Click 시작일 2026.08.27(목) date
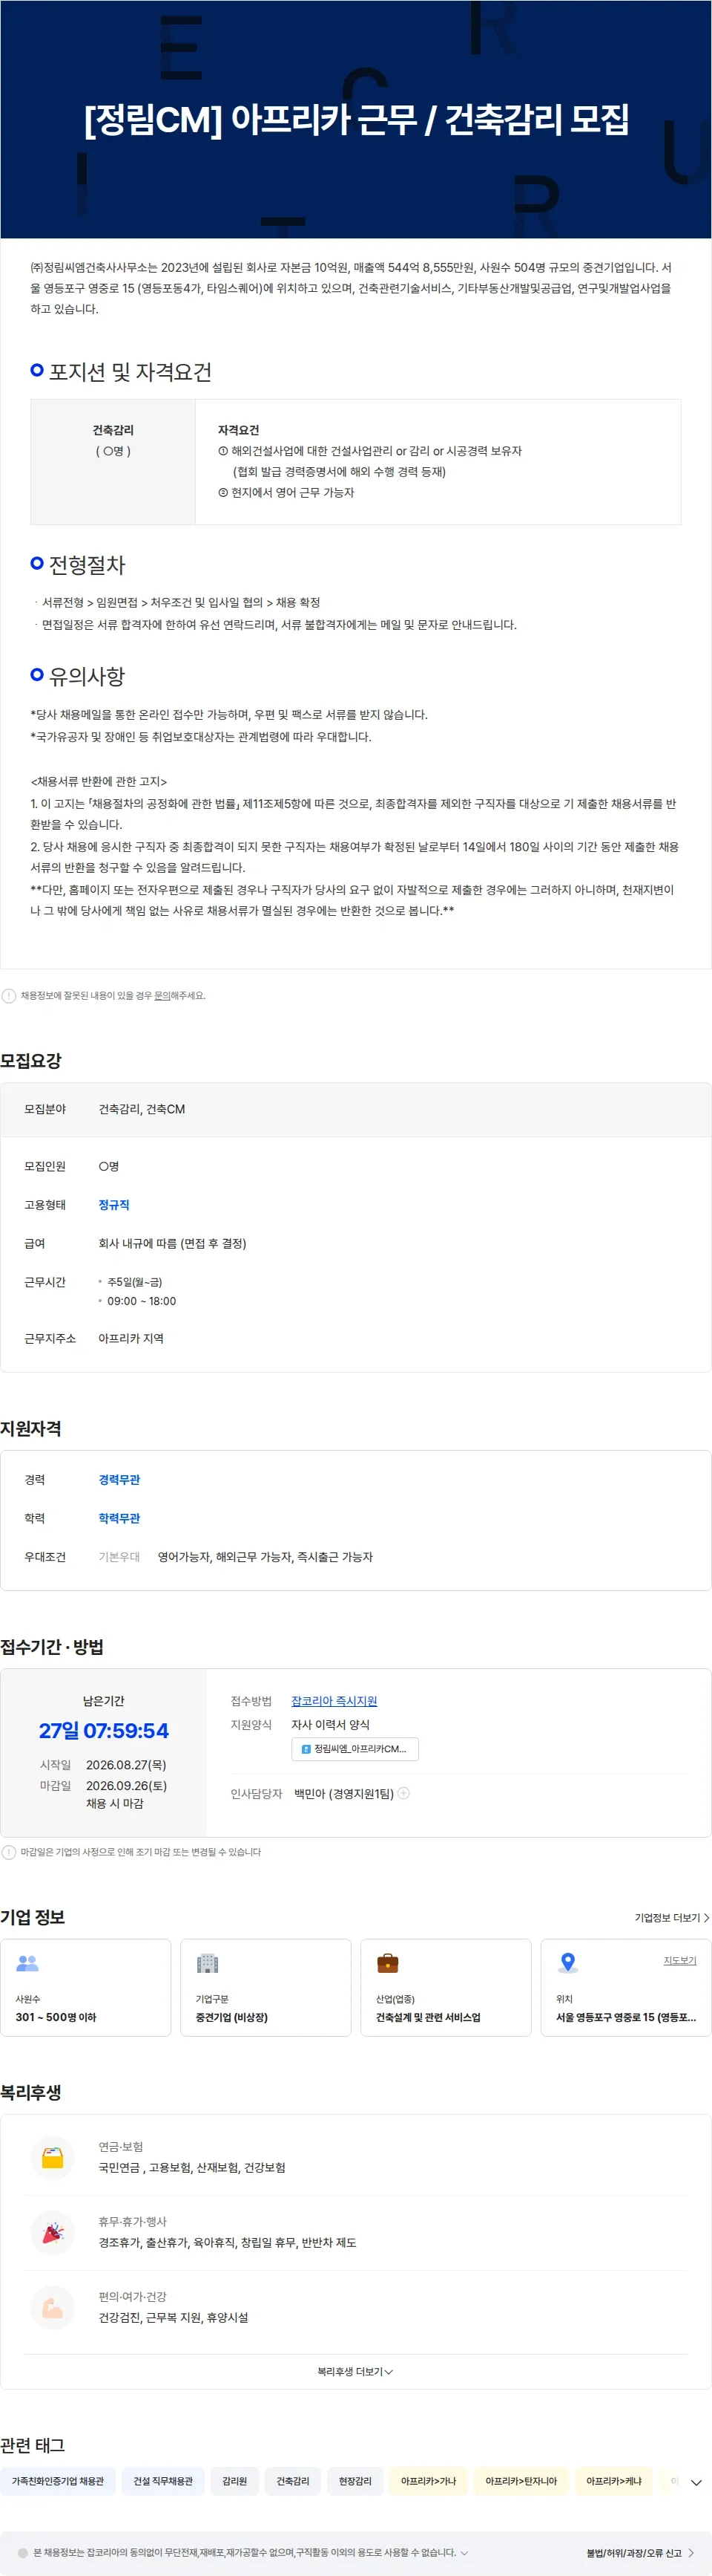 127,1765
